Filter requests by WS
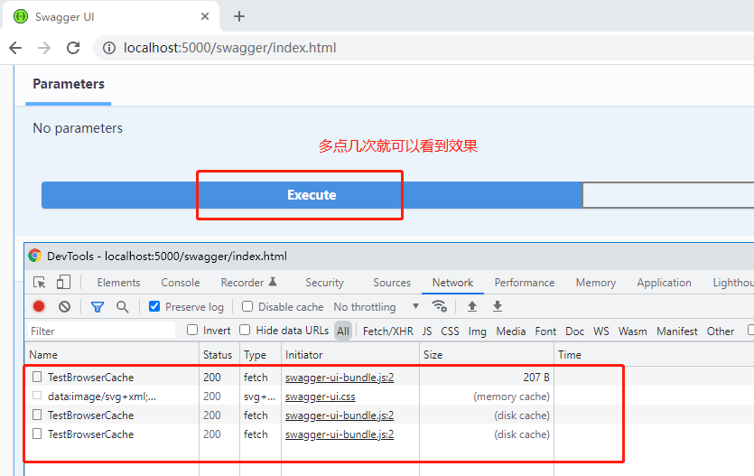 coord(601,331)
